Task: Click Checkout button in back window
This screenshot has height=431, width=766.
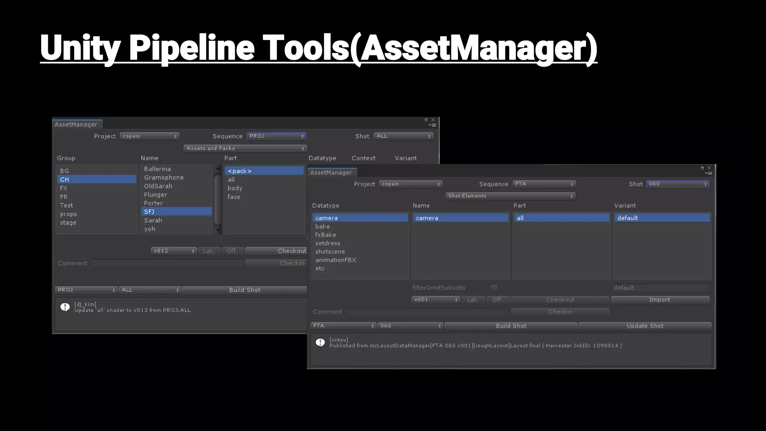Action: click(x=276, y=251)
